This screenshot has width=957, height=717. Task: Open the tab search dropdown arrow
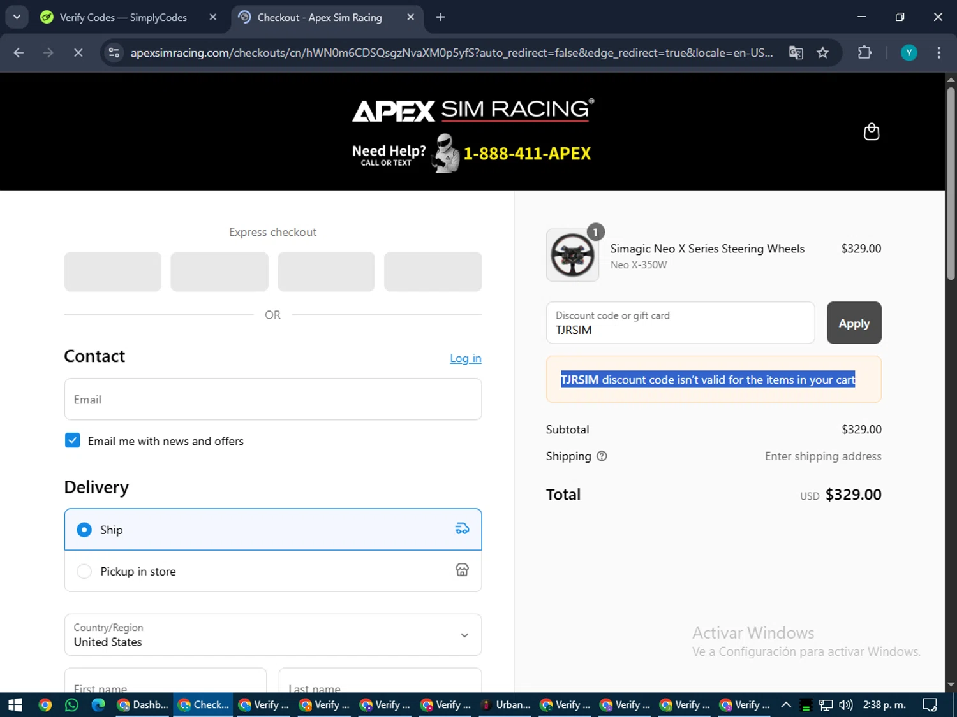[x=17, y=17]
